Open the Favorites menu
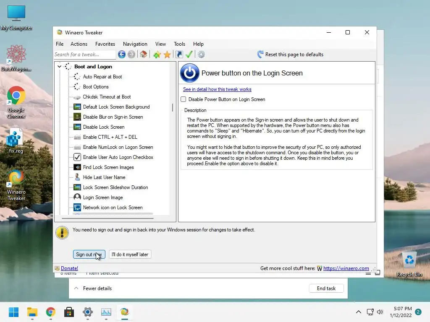This screenshot has width=430, height=322. click(x=105, y=44)
